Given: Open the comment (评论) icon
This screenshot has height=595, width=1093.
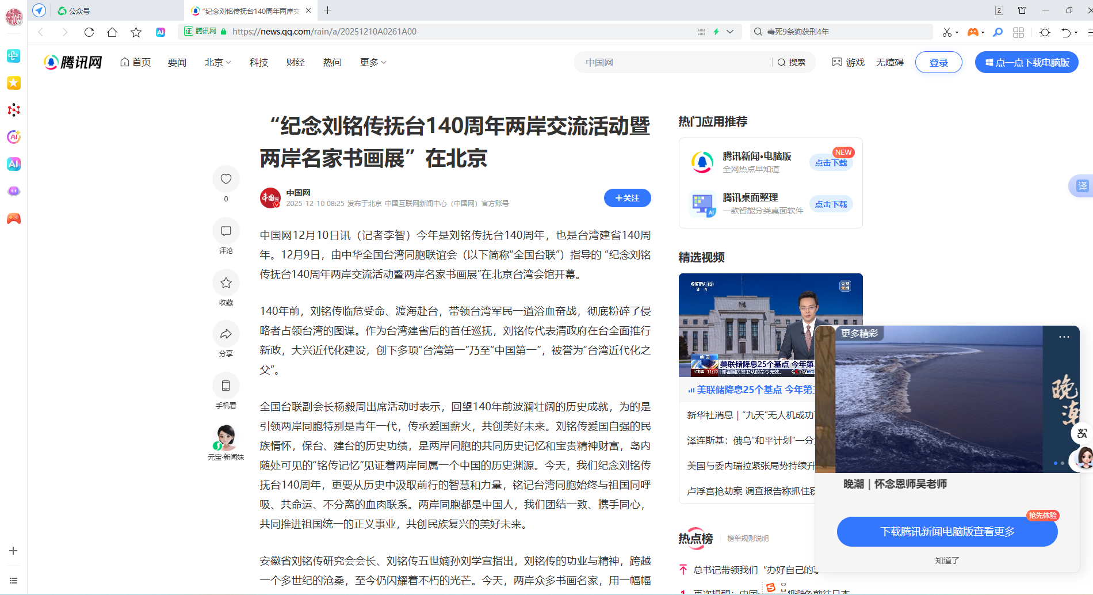Looking at the screenshot, I should pos(226,231).
